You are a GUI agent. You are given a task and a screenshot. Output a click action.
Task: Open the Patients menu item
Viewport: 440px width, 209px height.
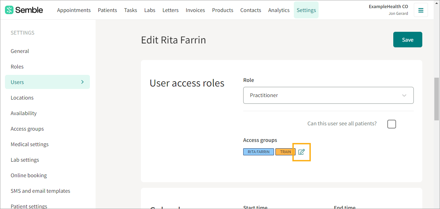pyautogui.click(x=108, y=10)
